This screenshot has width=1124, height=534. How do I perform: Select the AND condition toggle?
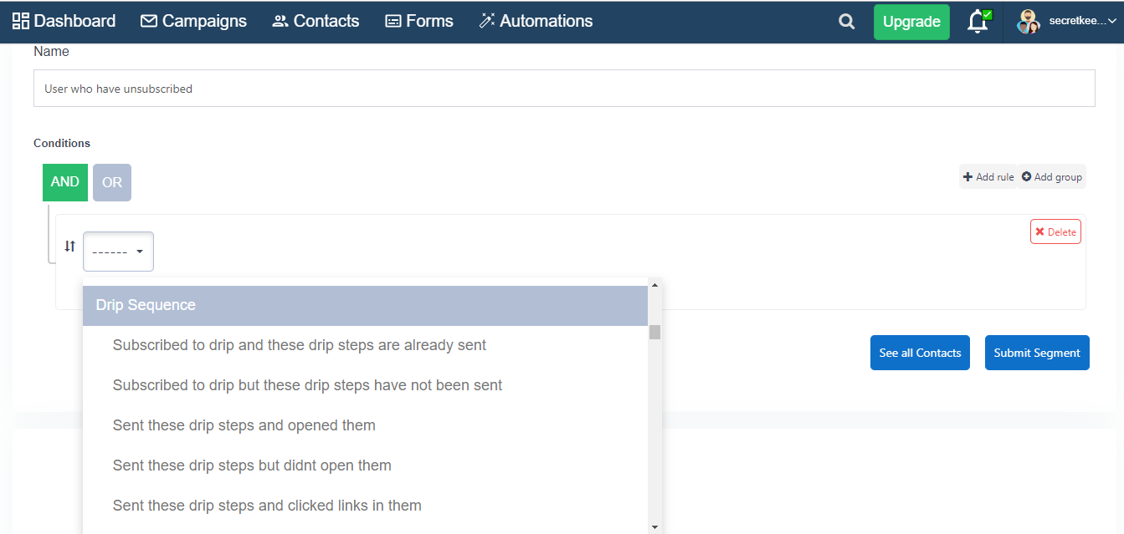(64, 182)
